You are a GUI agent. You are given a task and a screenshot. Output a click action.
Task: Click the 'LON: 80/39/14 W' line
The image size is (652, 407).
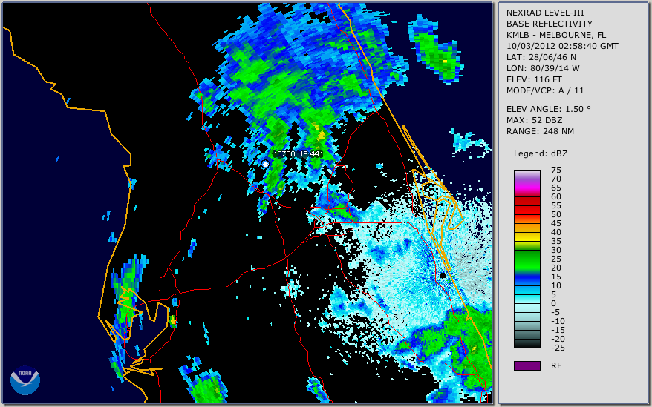tap(543, 68)
